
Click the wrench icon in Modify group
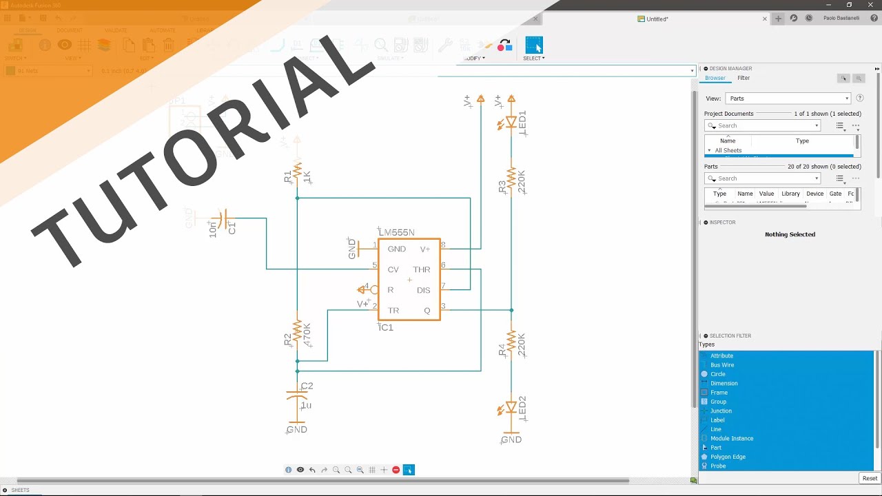pos(445,45)
